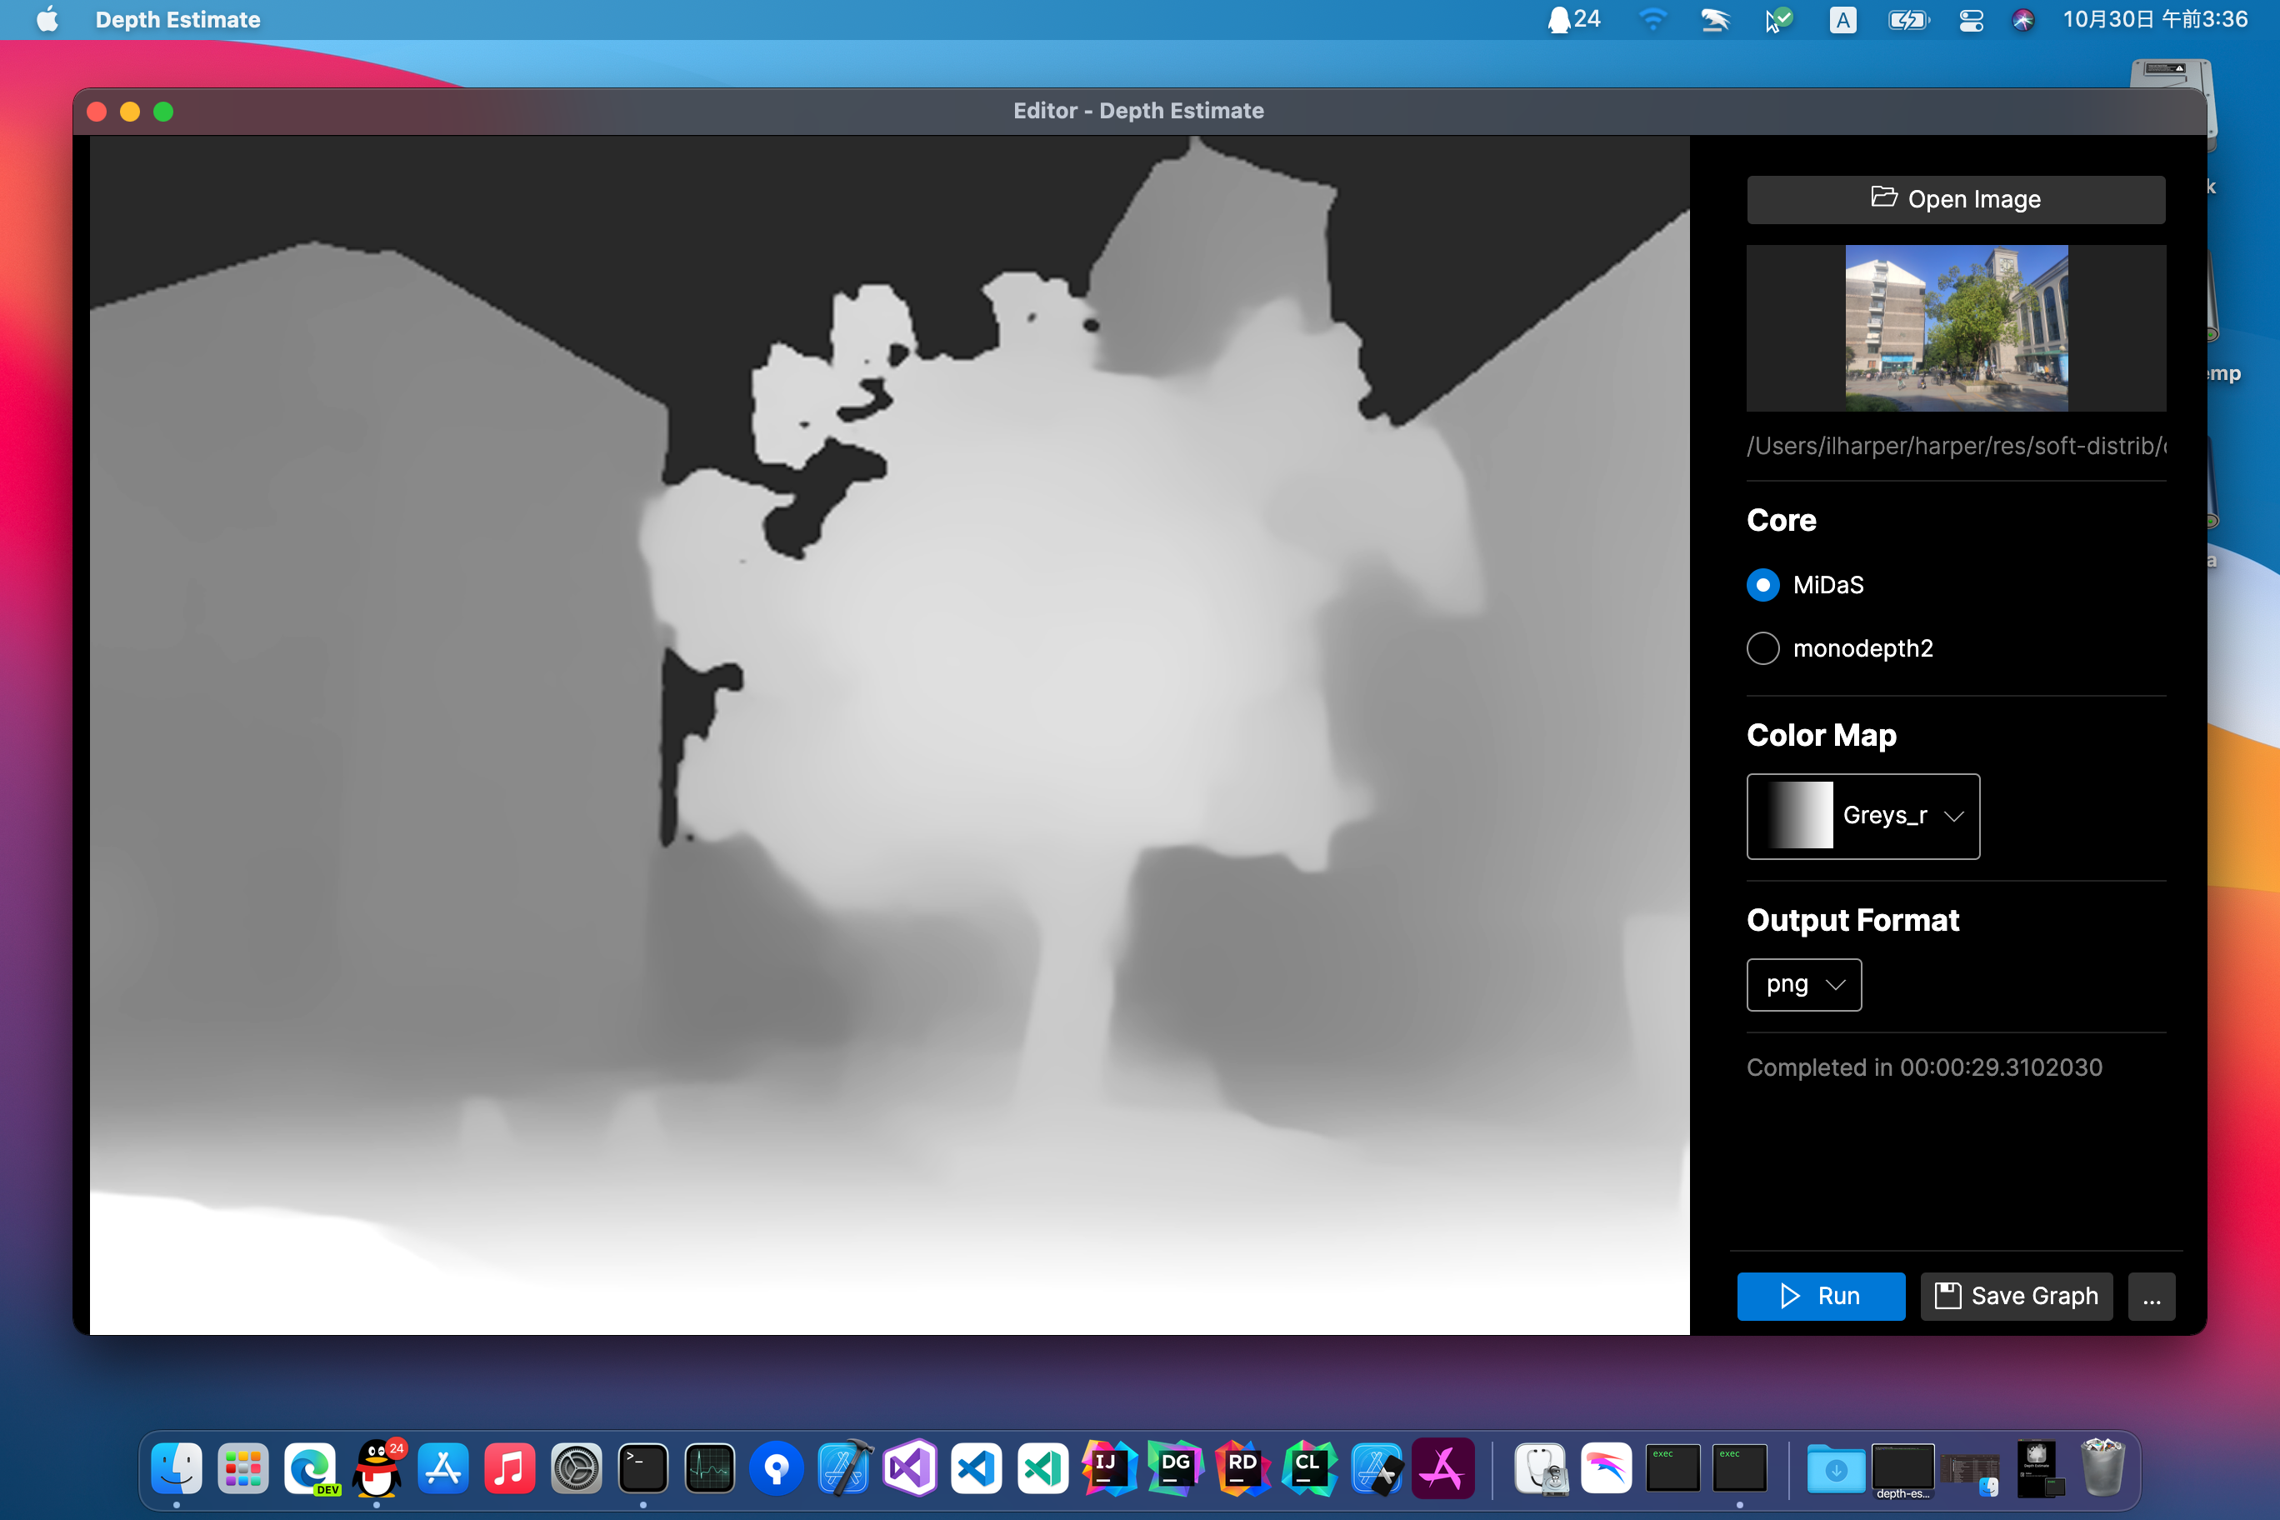Open Control Center toggles in menu bar
This screenshot has height=1520, width=2280.
[1971, 19]
